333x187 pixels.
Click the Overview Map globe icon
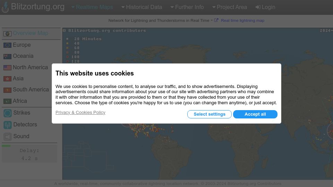pos(7,34)
